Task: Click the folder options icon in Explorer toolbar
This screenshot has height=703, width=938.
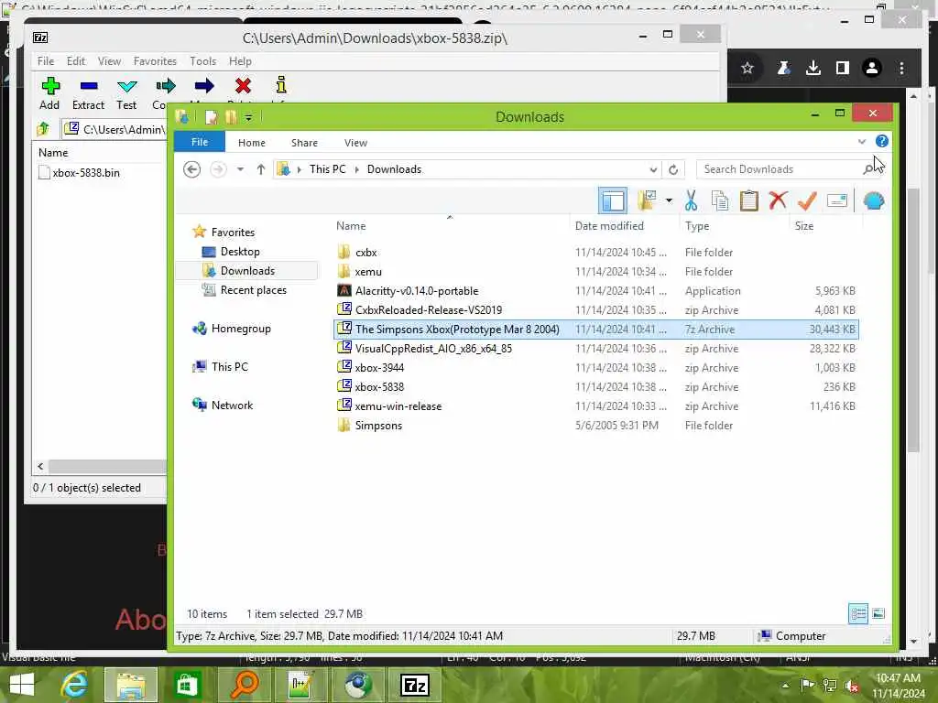Action: tap(648, 200)
